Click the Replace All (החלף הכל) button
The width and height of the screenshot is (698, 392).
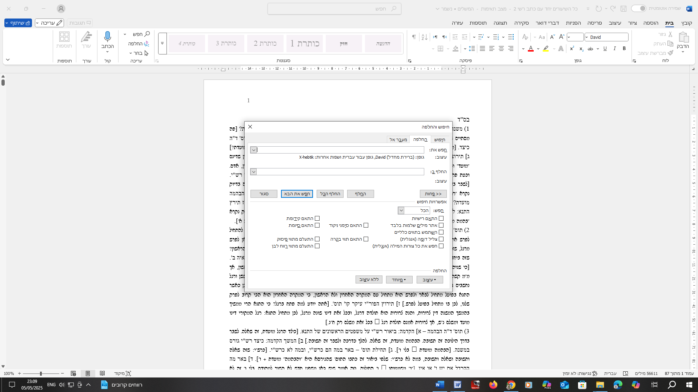click(330, 194)
